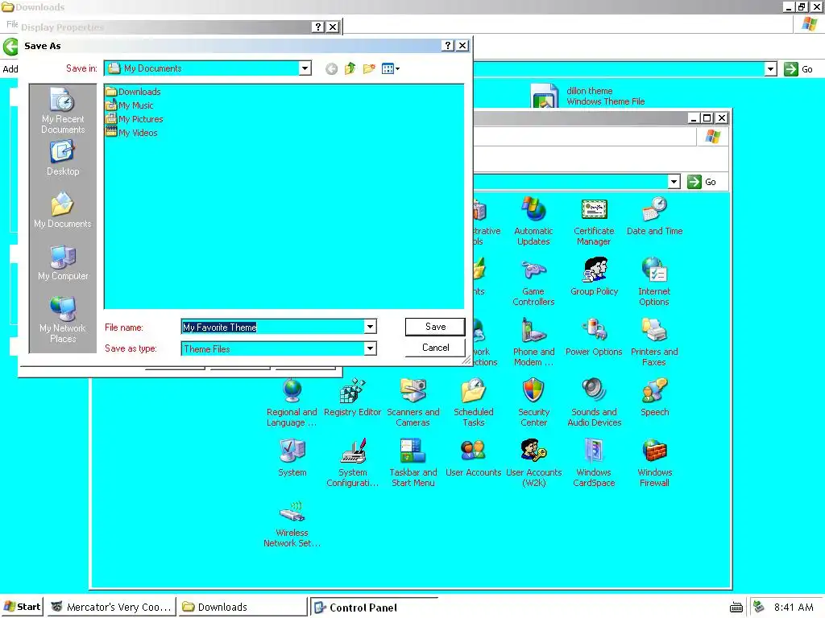Open Wireless Network Setup wizard icon

coord(292,523)
